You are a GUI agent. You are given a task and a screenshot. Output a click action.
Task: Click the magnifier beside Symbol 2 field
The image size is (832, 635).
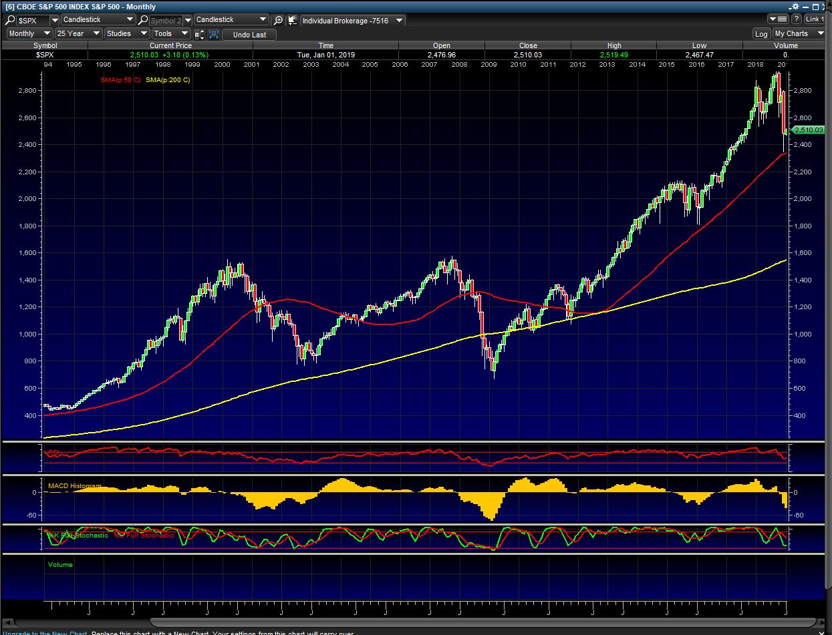pos(143,20)
